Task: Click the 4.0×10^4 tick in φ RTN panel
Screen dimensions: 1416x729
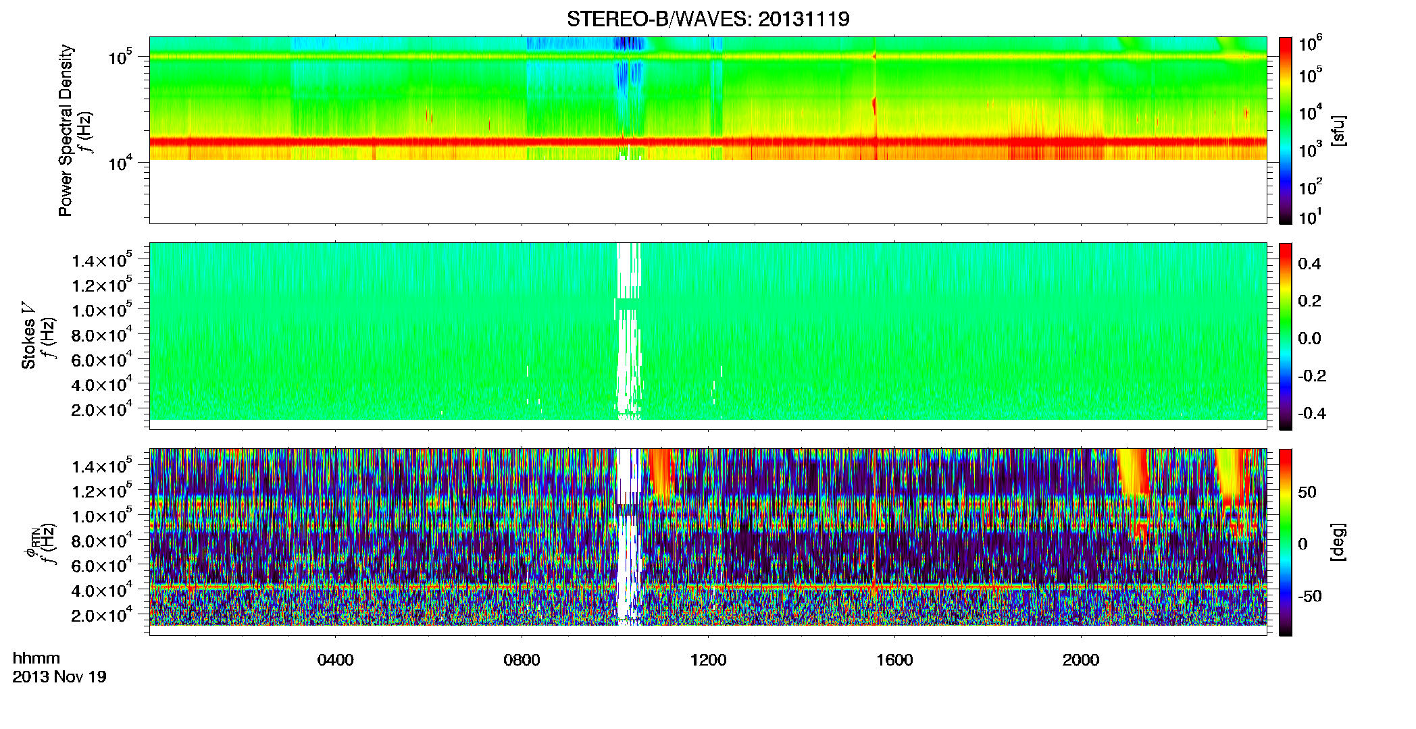Action: point(103,590)
